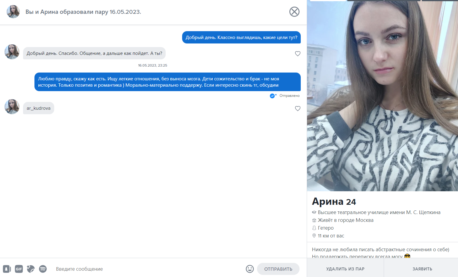Click the avatar beside 'Добрый день. Спасибо' message
The height and width of the screenshot is (277, 458).
[x=12, y=52]
